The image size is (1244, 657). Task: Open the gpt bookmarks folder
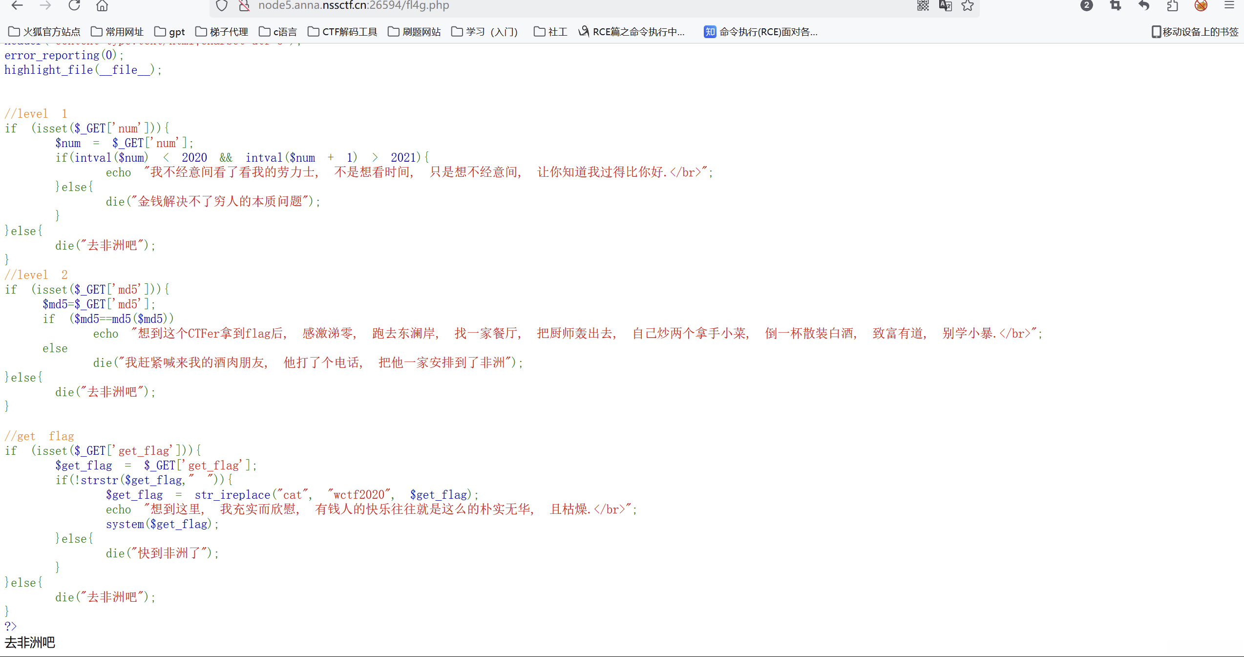(169, 32)
